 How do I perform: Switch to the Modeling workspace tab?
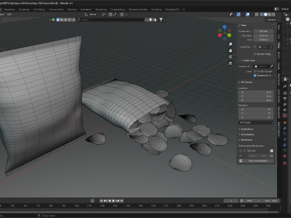[10, 10]
